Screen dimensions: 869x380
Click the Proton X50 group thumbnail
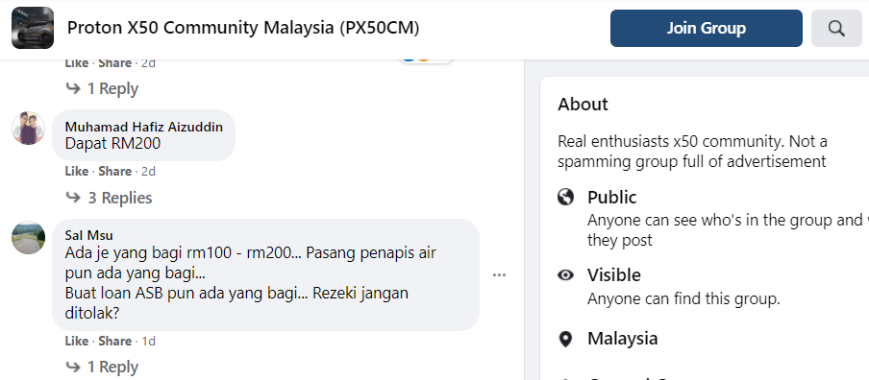[33, 28]
